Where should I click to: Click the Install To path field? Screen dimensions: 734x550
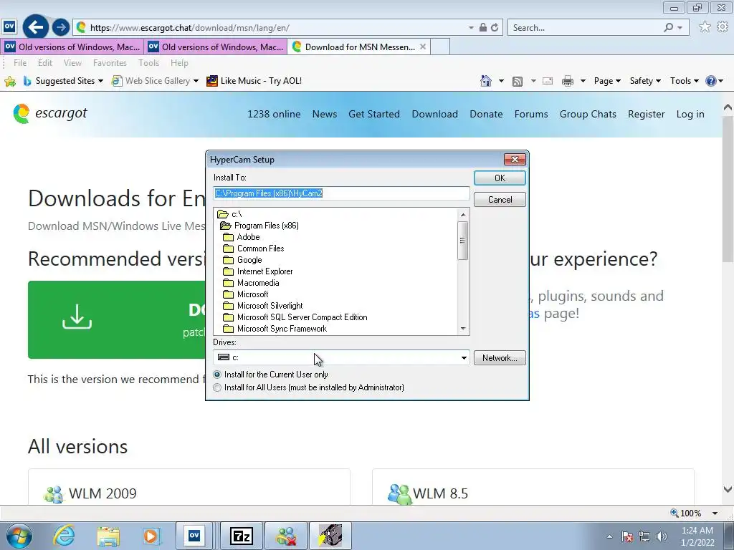point(341,193)
